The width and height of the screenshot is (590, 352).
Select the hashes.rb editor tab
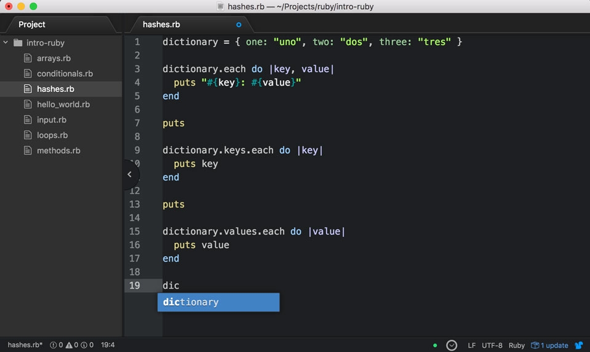[161, 25]
